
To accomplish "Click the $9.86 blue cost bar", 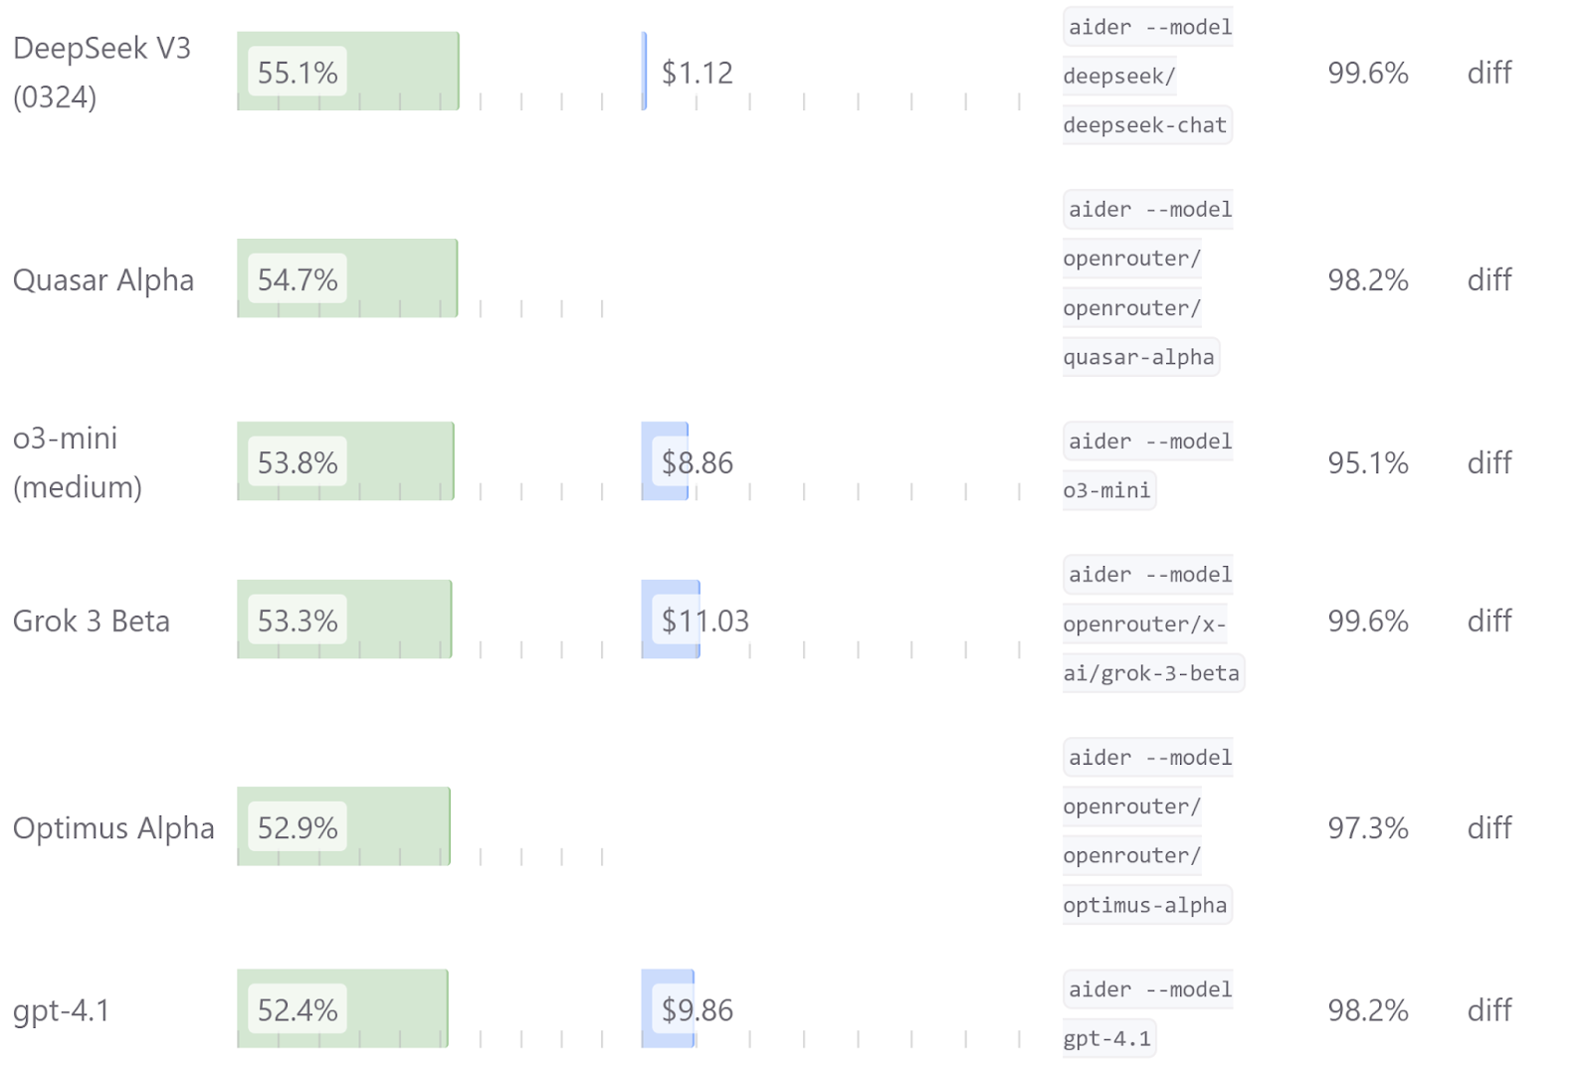I will click(668, 1010).
